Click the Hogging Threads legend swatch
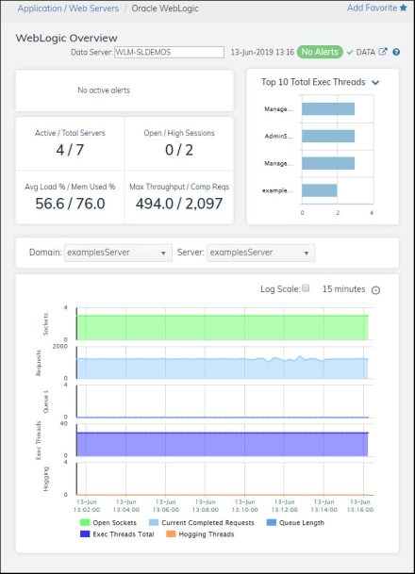 point(171,533)
